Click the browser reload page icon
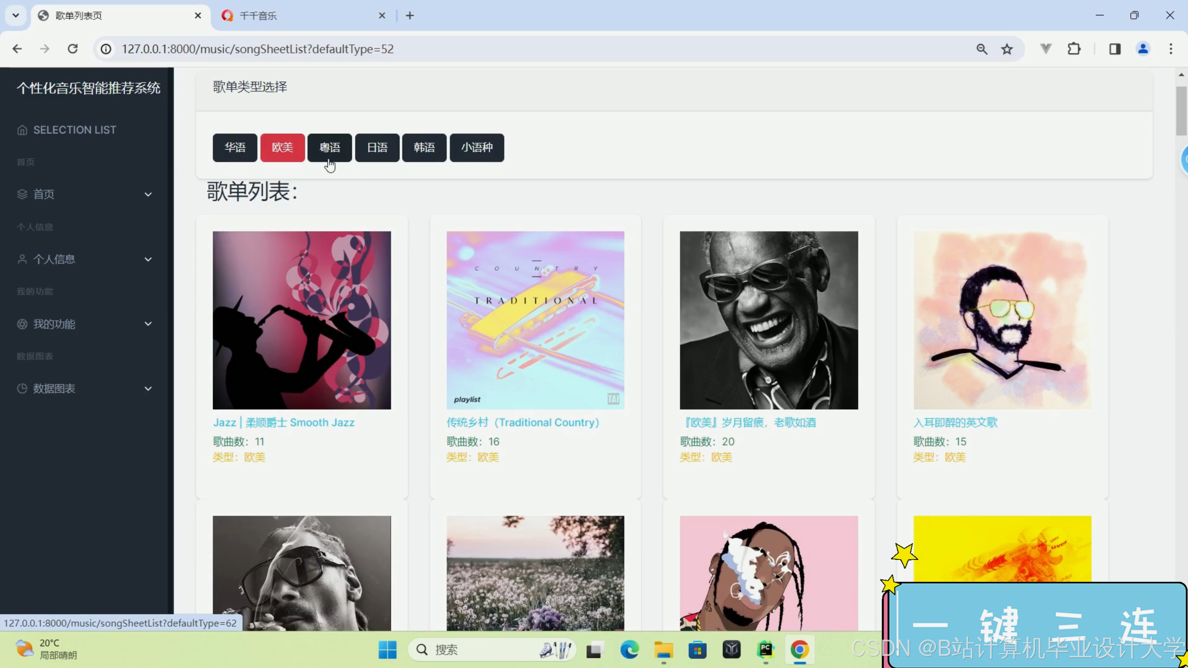Viewport: 1188px width, 668px height. 72,49
